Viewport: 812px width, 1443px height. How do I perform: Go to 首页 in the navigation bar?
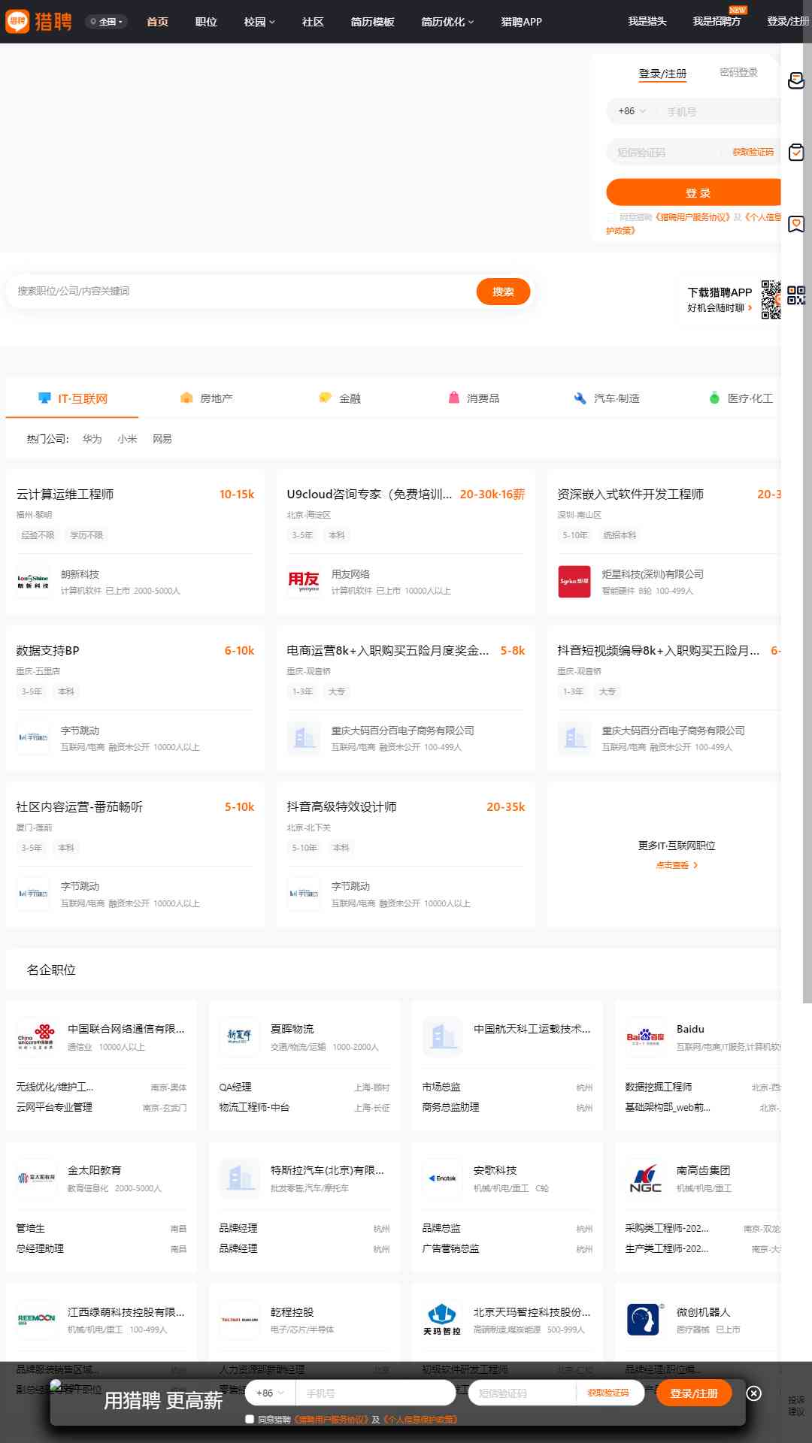click(x=157, y=22)
